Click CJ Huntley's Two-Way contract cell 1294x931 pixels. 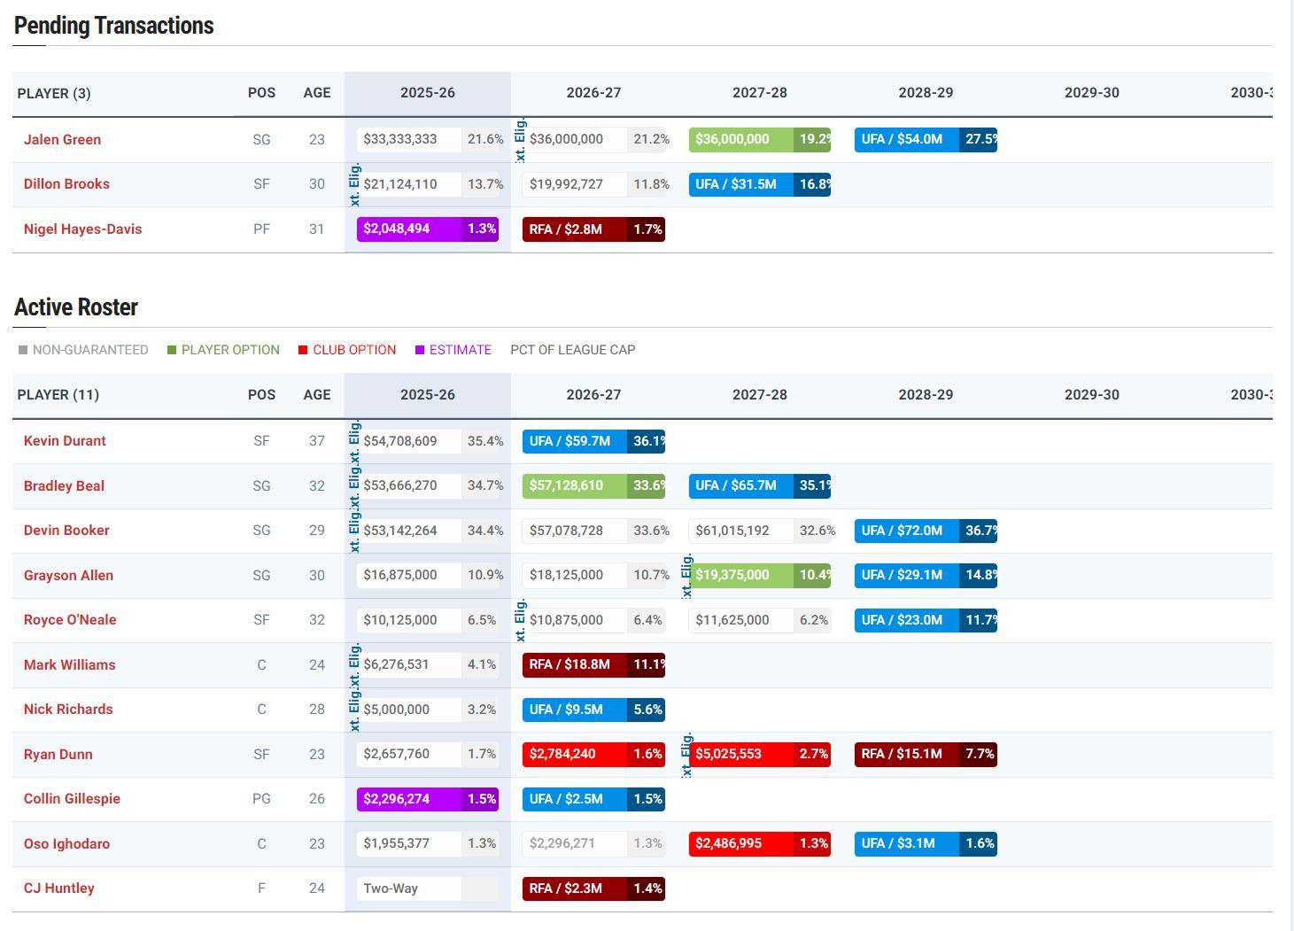click(x=408, y=888)
